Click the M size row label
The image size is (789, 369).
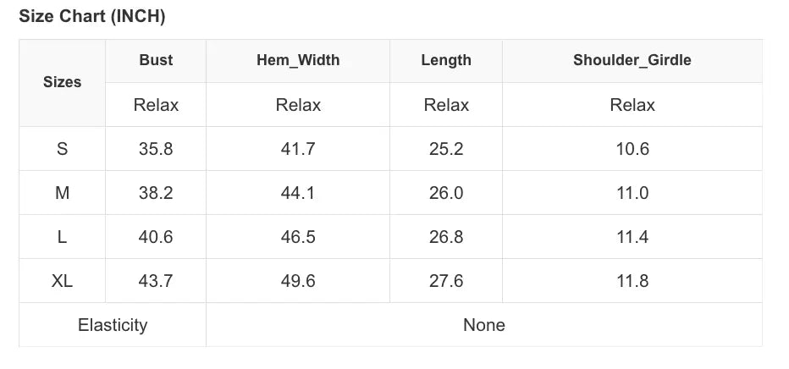[x=62, y=193]
